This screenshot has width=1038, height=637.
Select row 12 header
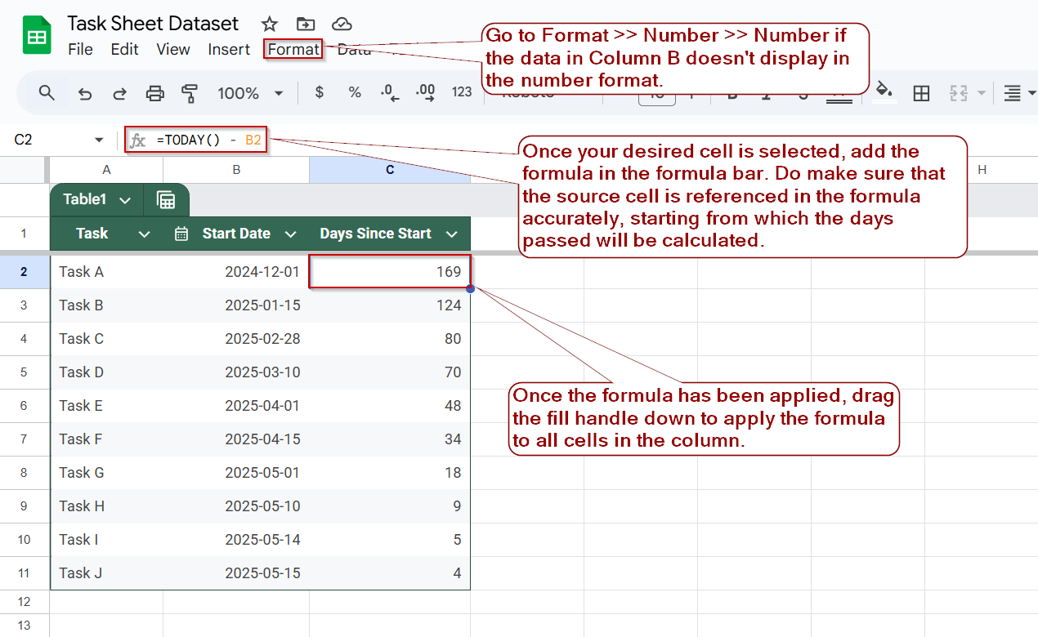(25, 602)
